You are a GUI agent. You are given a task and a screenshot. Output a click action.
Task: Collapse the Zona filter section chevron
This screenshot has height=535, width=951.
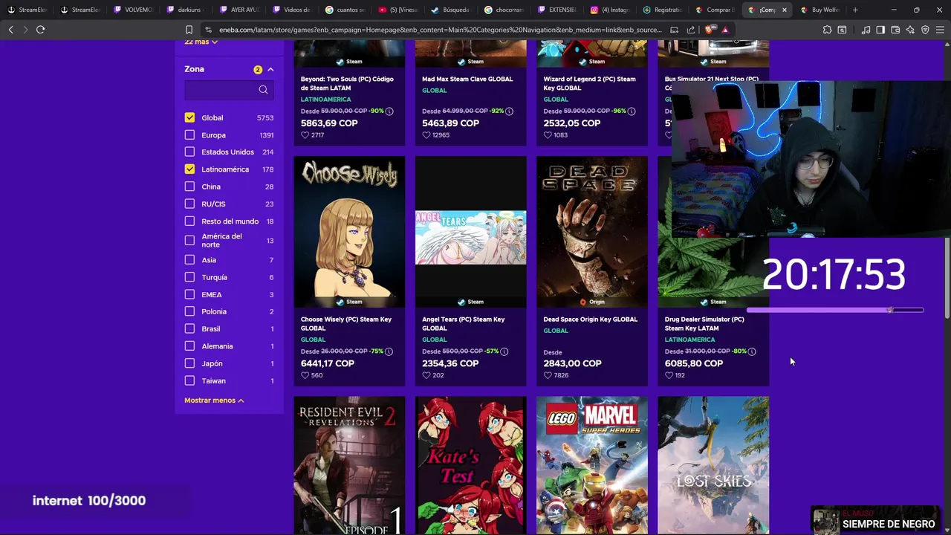coord(270,69)
